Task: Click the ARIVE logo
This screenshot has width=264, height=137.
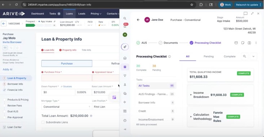Action: point(14,14)
